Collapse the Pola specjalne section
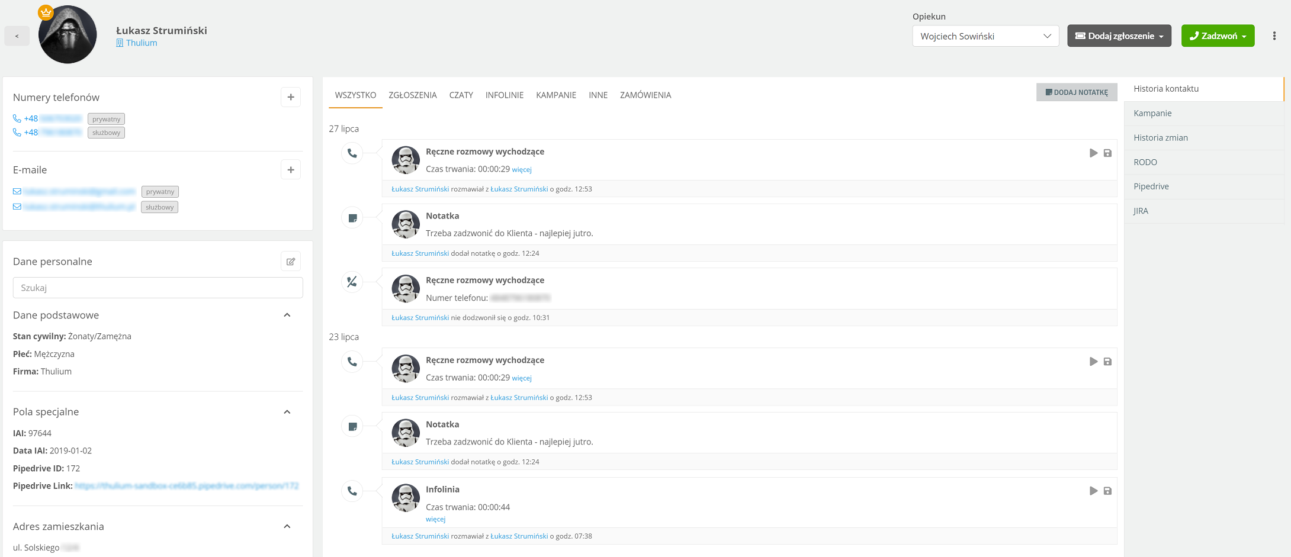 click(287, 412)
